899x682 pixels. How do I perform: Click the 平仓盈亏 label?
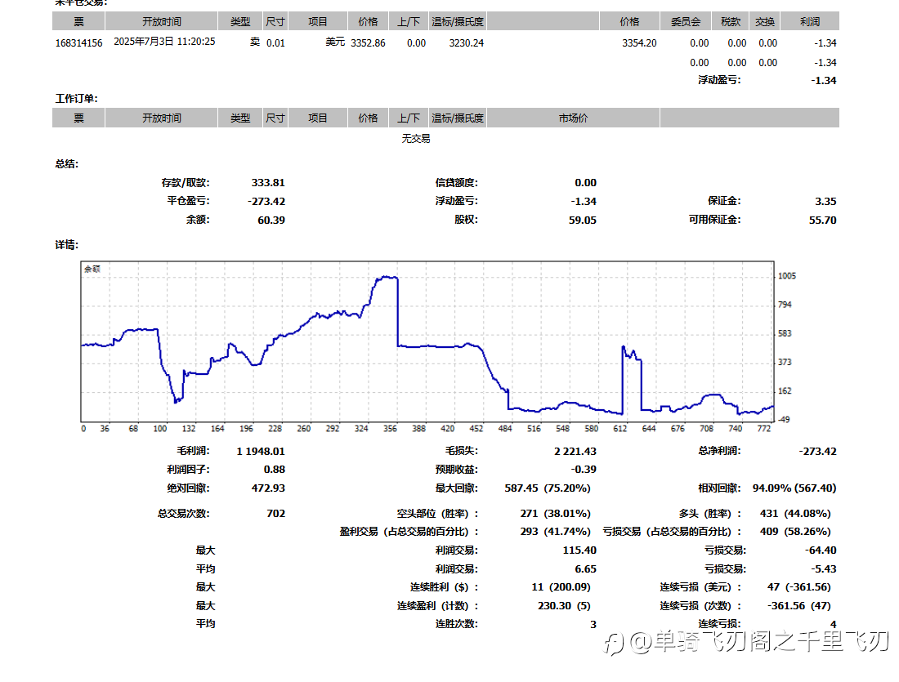tap(188, 201)
